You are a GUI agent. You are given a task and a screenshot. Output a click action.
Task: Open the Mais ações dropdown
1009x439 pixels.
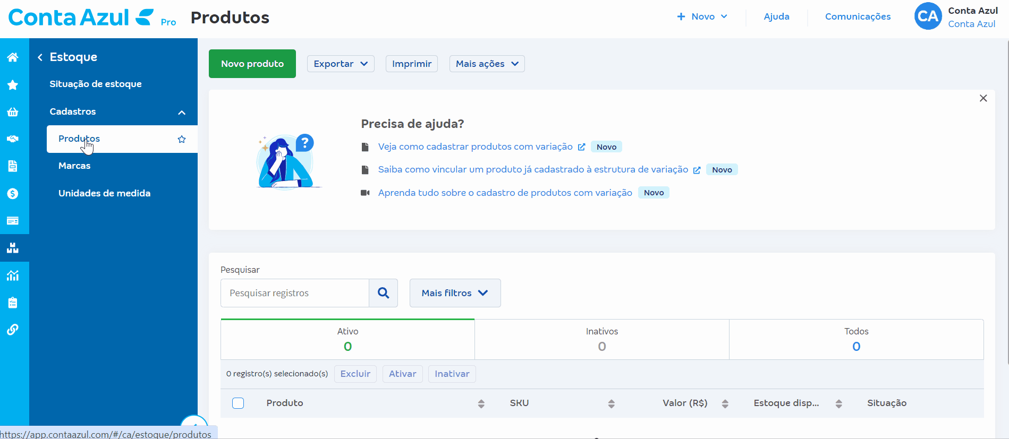point(487,64)
